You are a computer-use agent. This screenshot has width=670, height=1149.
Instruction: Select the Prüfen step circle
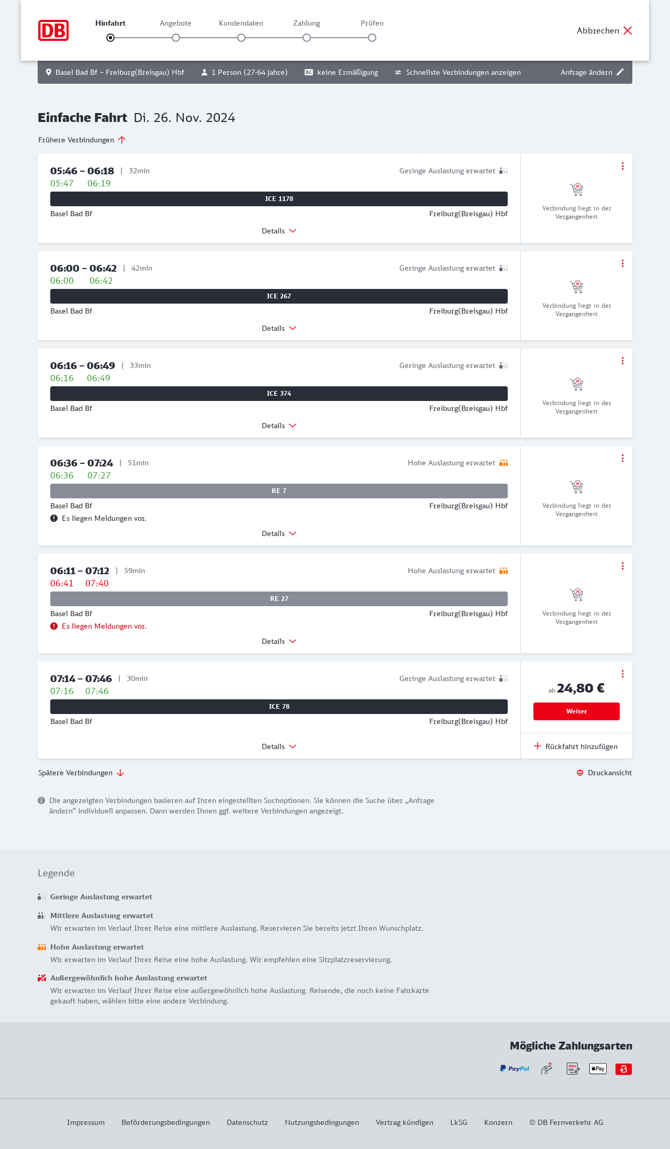pyautogui.click(x=372, y=38)
